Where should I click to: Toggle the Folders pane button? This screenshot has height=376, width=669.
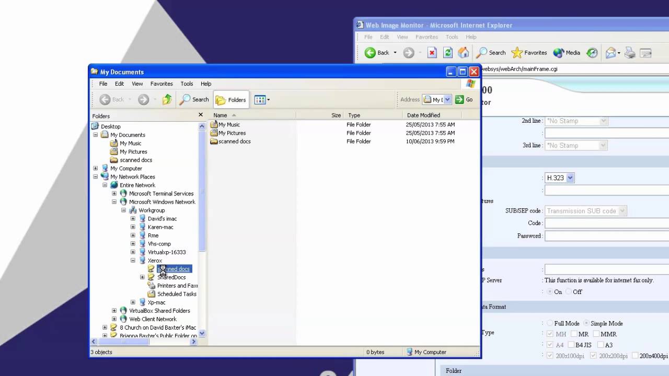[230, 100]
